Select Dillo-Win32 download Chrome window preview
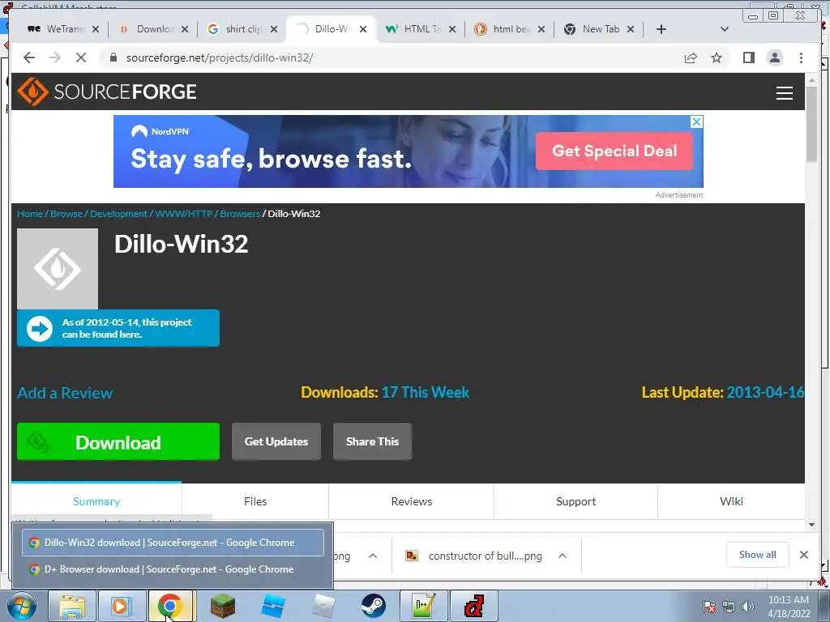Viewport: 830px width, 622px height. coord(173,543)
